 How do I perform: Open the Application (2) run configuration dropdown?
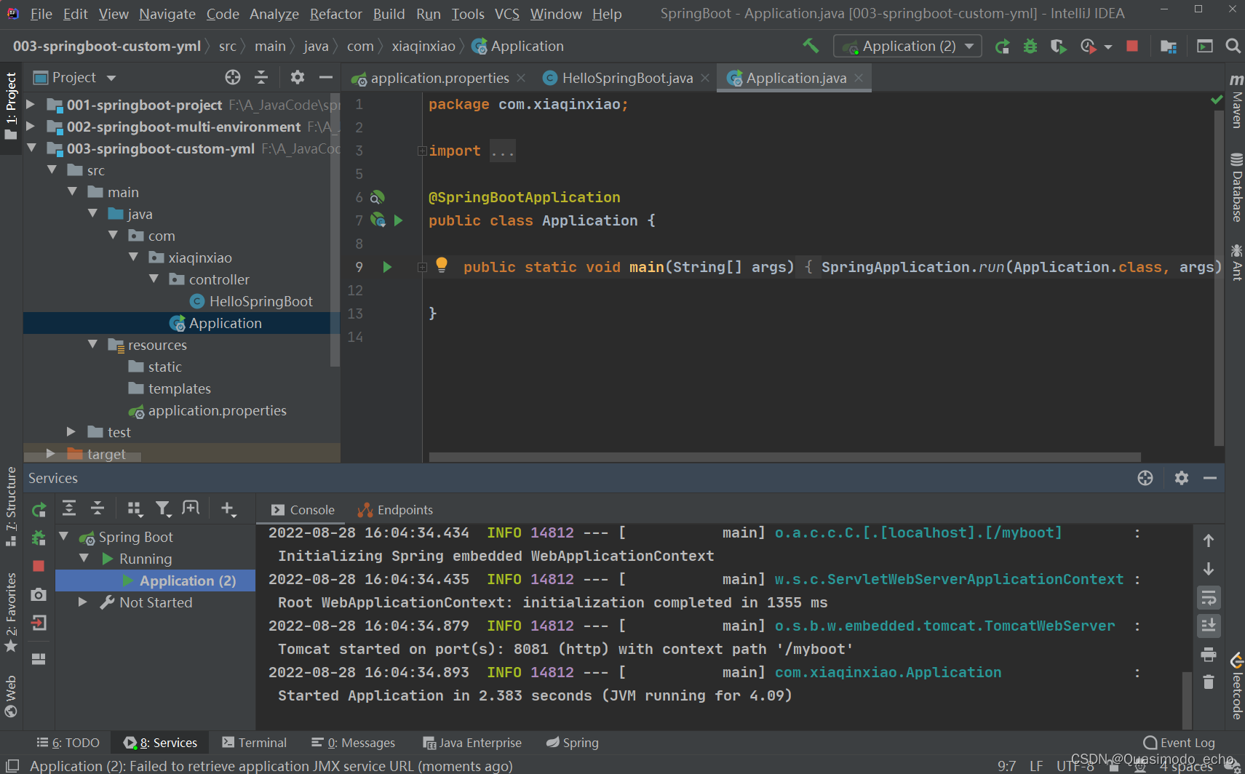pos(907,46)
